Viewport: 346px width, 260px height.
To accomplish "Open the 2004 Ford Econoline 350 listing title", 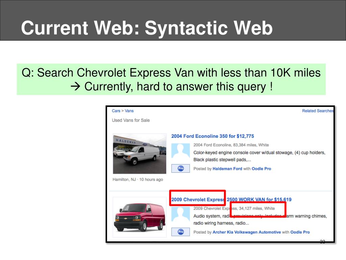I will [x=213, y=136].
